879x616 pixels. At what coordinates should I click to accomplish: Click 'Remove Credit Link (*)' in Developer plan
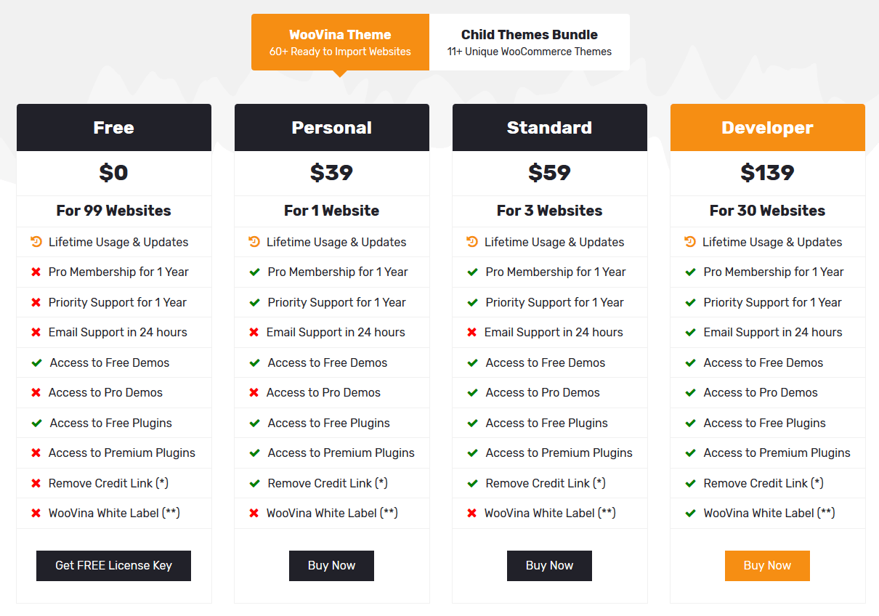pyautogui.click(x=763, y=484)
